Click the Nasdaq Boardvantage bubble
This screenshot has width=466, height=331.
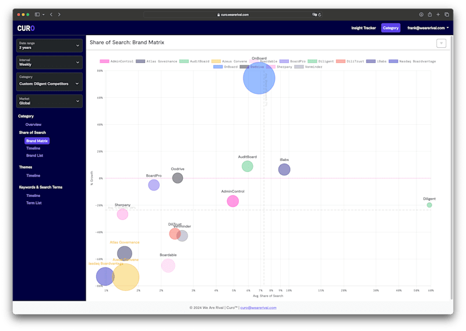pyautogui.click(x=105, y=276)
